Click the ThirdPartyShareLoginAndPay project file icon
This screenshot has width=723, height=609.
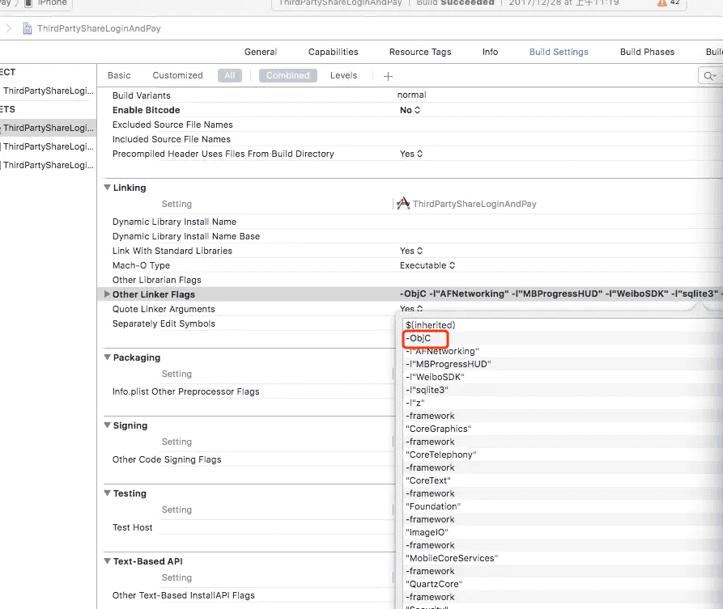(28, 29)
